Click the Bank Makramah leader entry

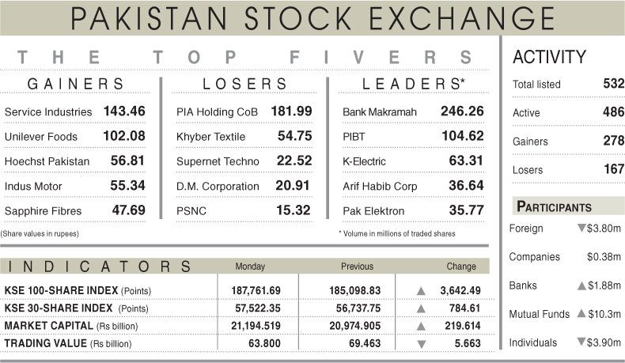click(379, 112)
